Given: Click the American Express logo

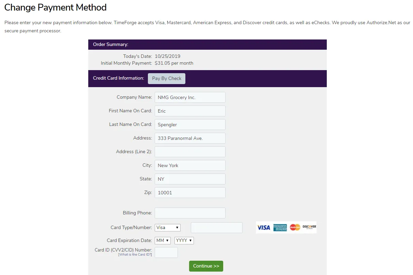Looking at the screenshot, I should coord(280,227).
